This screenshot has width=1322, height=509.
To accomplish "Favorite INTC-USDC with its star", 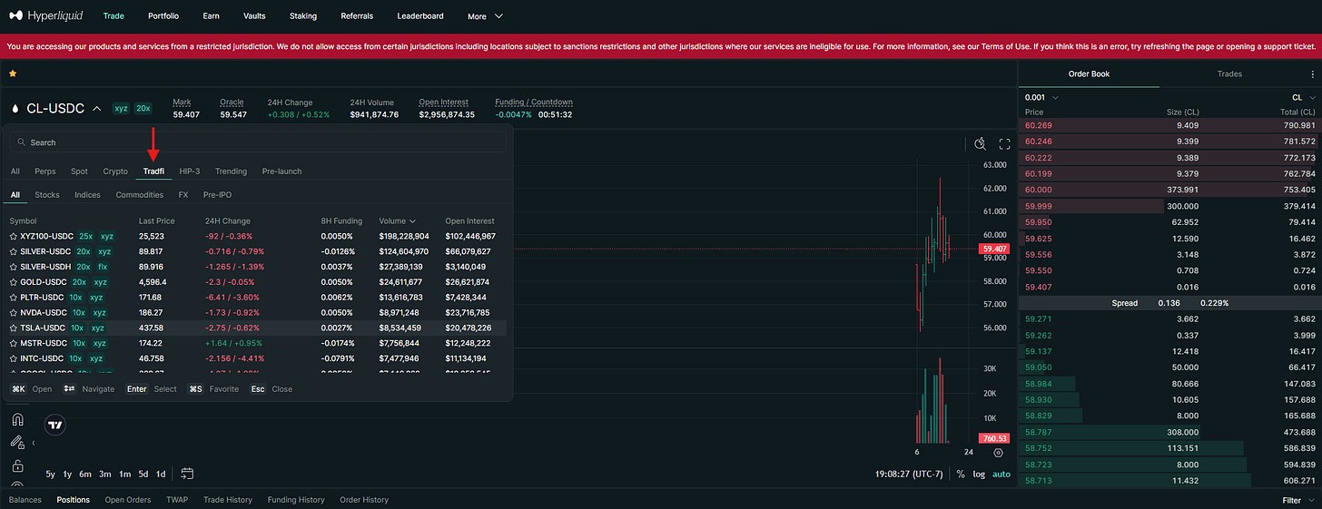I will click(x=14, y=358).
